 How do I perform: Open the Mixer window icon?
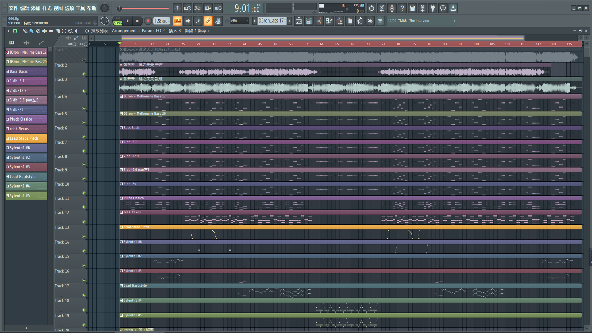(x=319, y=21)
